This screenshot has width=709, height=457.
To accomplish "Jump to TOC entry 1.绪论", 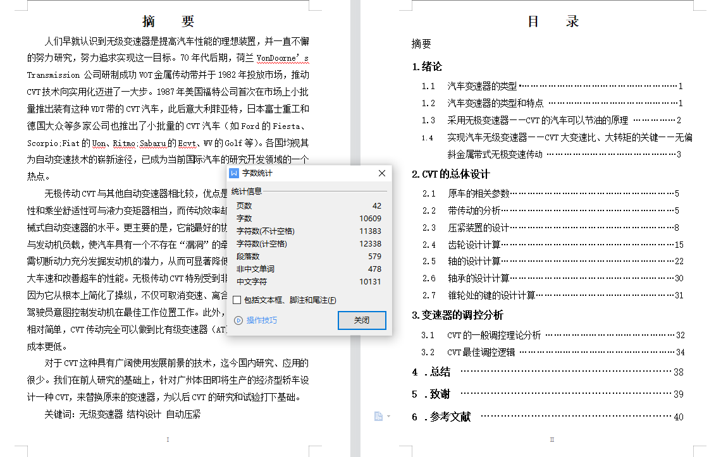I will pyautogui.click(x=427, y=66).
